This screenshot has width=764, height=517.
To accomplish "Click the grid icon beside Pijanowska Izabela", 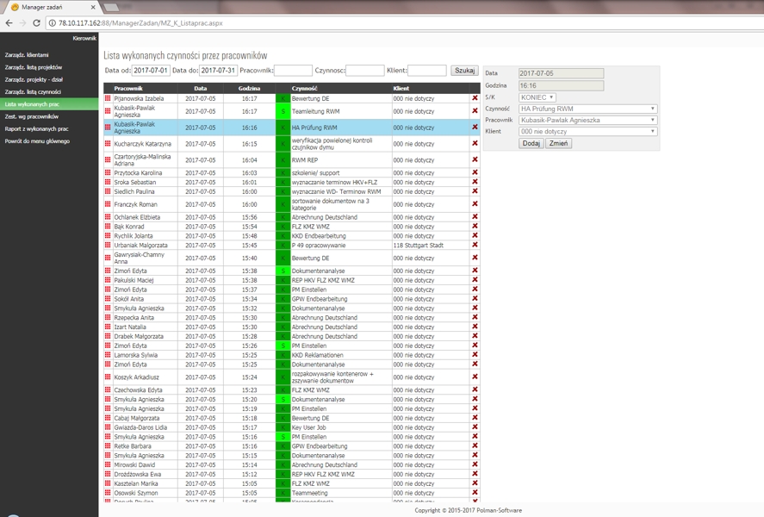I will click(108, 99).
